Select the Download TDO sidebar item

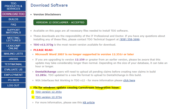13,14
